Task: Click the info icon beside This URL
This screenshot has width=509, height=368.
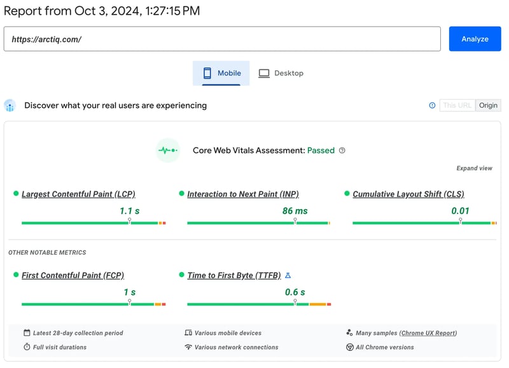Action: 433,106
